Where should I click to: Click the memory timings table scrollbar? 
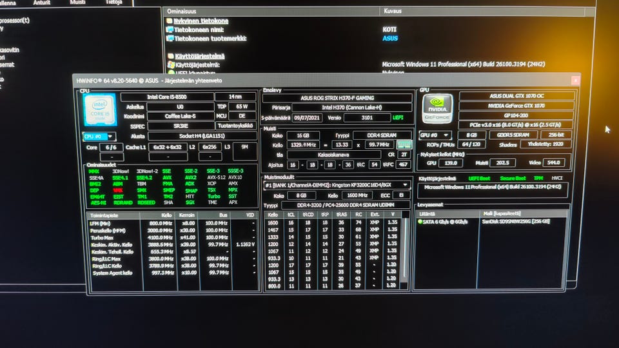(x=404, y=251)
